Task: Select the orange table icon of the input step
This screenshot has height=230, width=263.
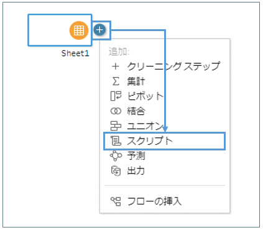Action: (79, 30)
